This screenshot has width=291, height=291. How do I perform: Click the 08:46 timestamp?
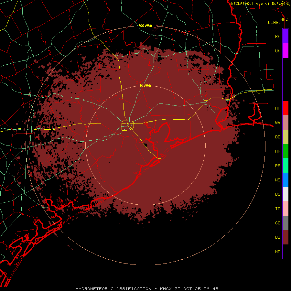tap(210, 289)
